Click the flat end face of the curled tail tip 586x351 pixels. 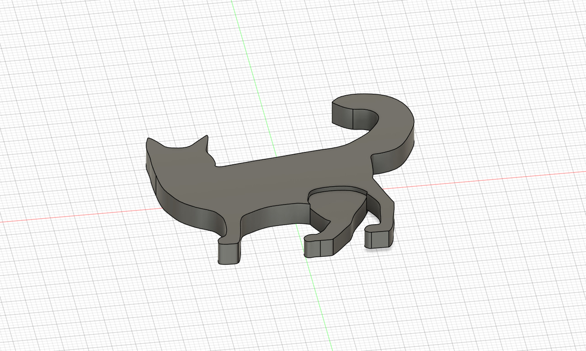coord(342,115)
